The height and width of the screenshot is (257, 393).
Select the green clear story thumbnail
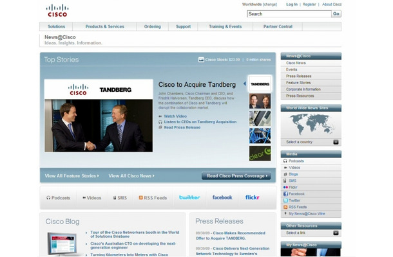(x=260, y=154)
